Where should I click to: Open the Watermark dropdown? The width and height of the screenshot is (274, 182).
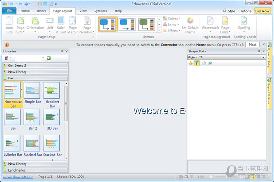210,25
